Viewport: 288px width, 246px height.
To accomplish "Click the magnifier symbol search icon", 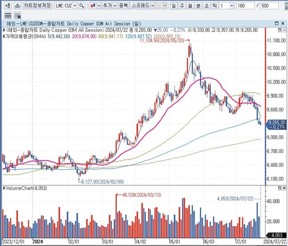I will tap(82, 6).
